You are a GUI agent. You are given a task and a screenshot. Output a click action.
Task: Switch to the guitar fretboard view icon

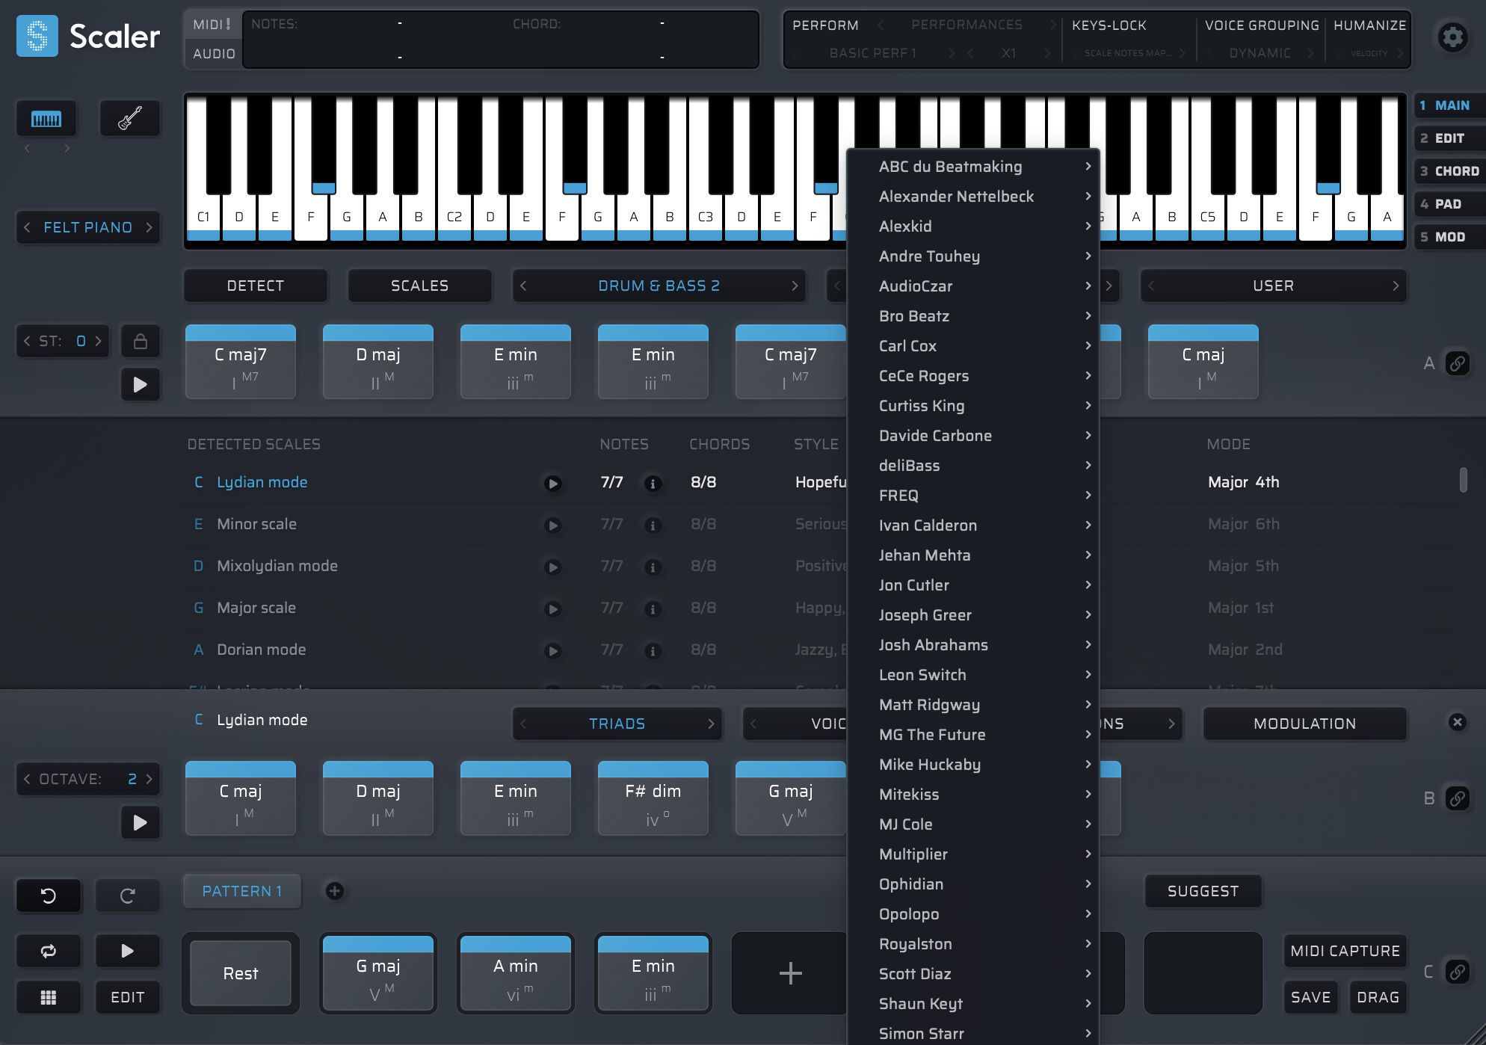point(130,119)
